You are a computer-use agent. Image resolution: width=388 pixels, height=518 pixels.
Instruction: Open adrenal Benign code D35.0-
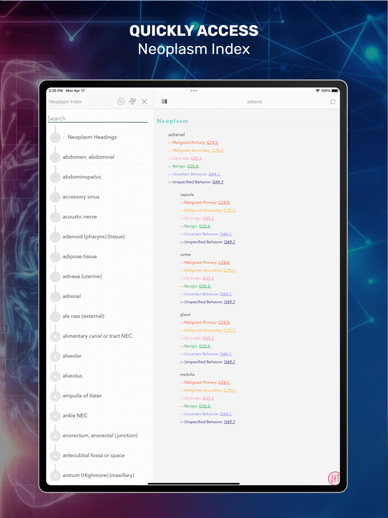tap(193, 166)
